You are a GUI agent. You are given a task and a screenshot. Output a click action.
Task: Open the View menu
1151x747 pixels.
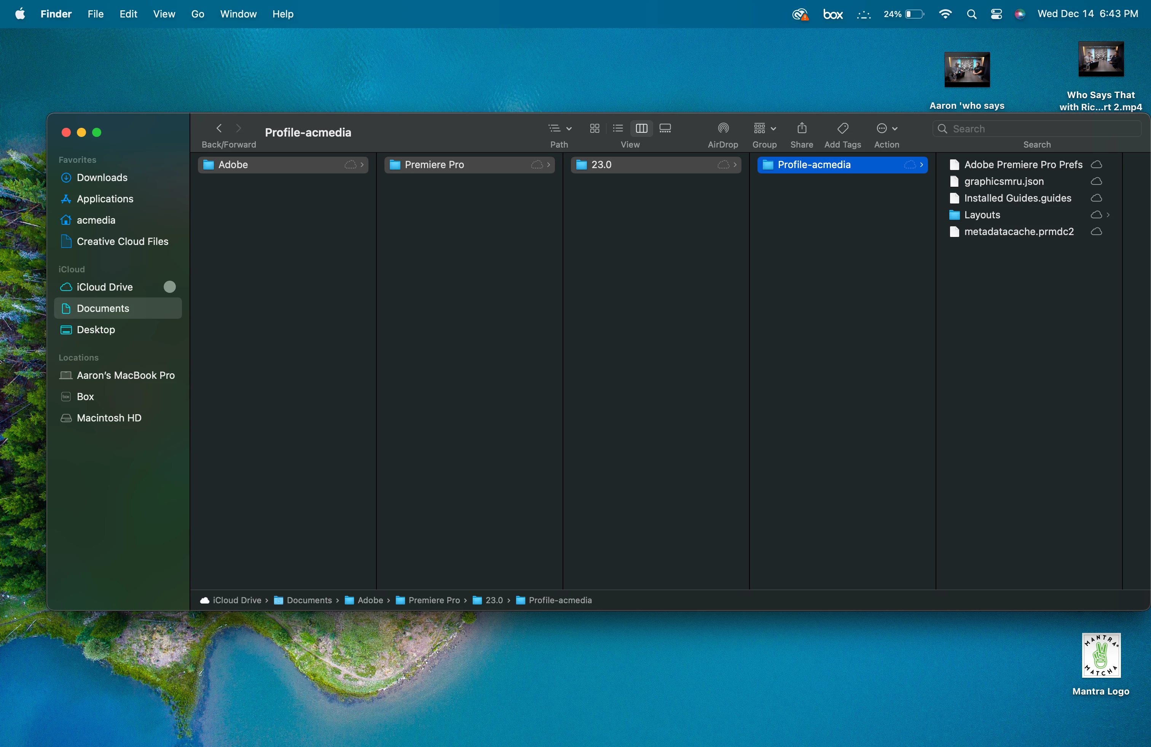(164, 14)
